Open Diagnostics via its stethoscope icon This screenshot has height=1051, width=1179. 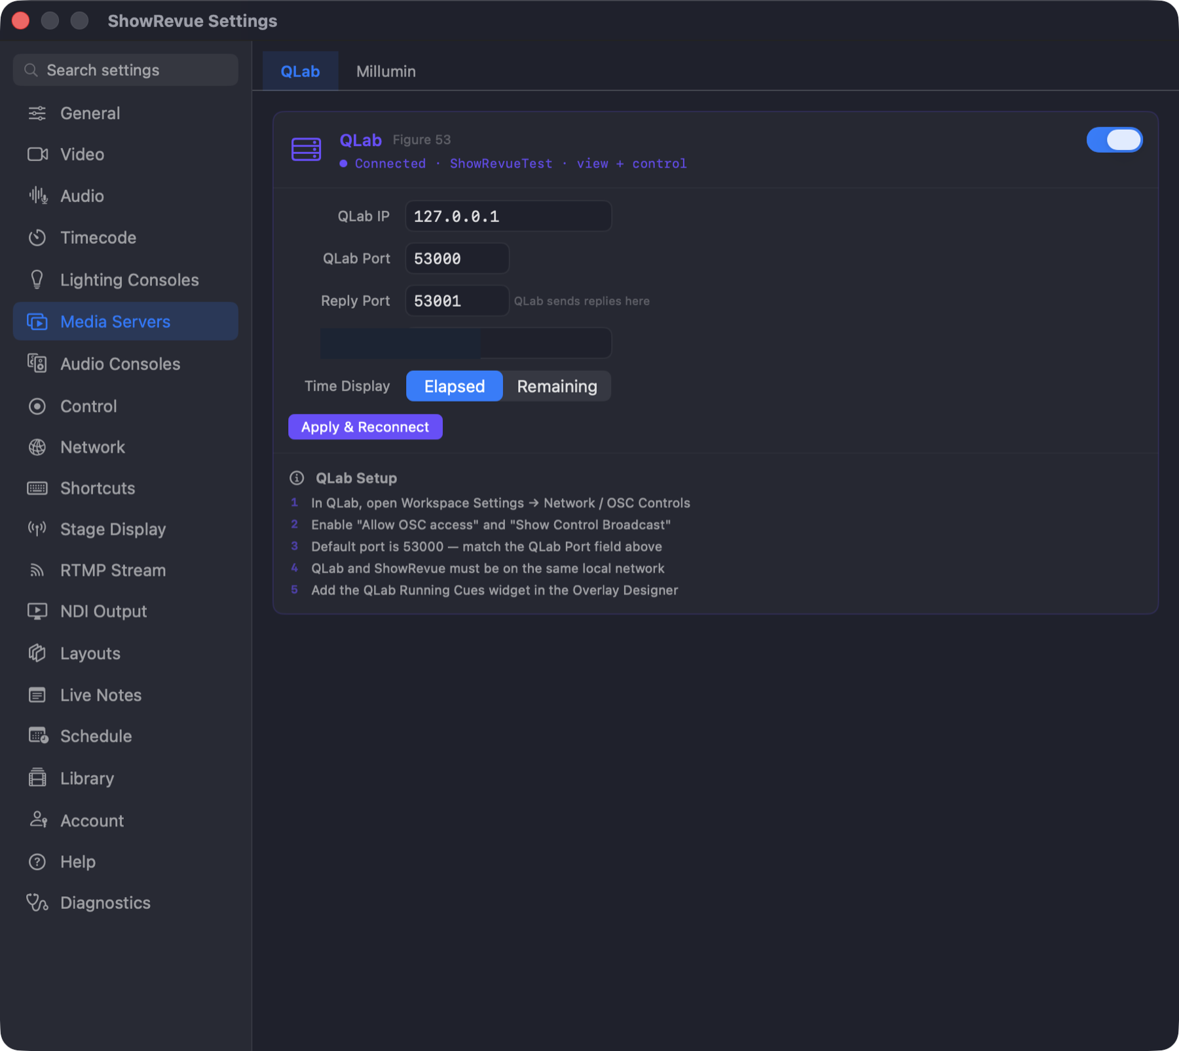coord(37,903)
